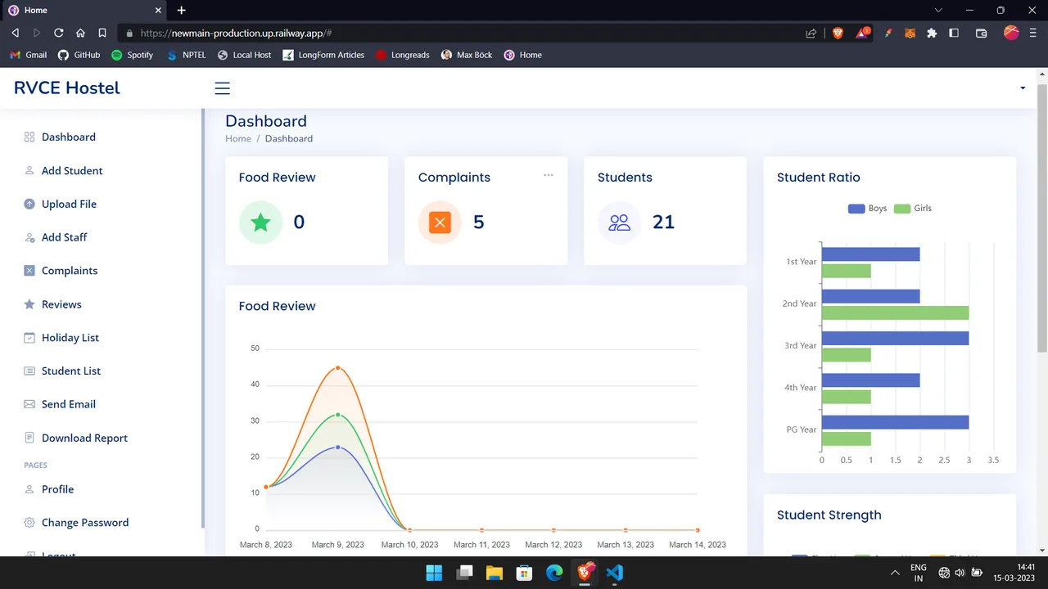
Task: Open Add Student in the sidebar
Action: [x=72, y=171]
